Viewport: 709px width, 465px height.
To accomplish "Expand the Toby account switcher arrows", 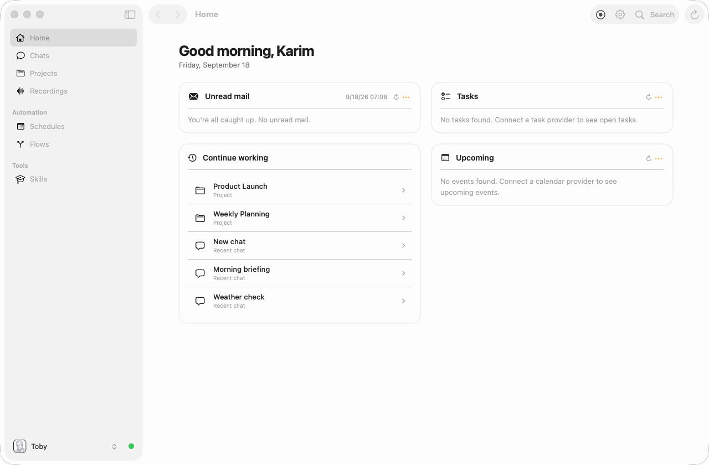I will 114,446.
